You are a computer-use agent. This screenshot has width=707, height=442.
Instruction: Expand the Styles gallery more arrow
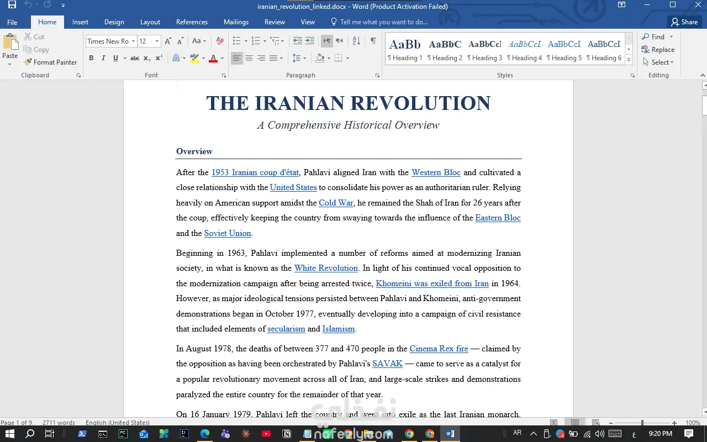point(629,60)
